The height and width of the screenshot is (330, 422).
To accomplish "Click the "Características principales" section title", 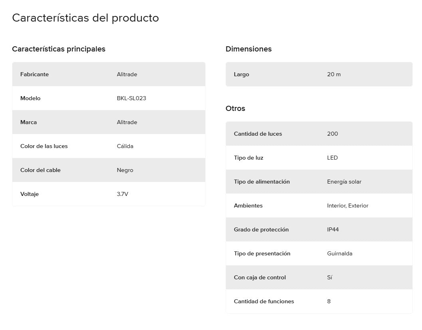I will coord(59,49).
